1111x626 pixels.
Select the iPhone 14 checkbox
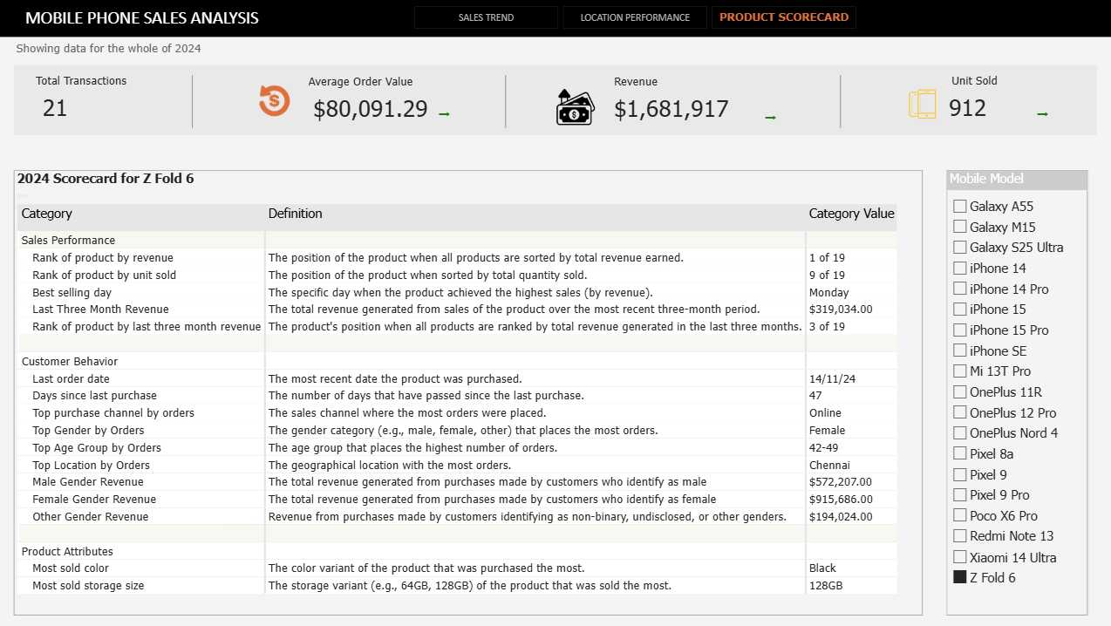[960, 269]
